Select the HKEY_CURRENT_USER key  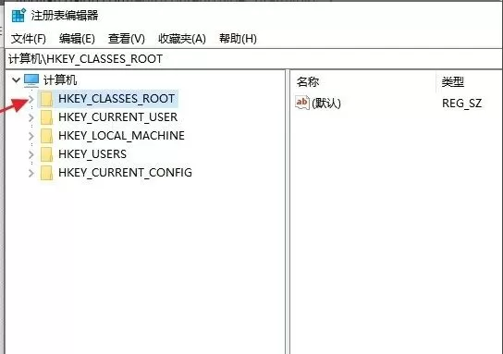point(117,117)
